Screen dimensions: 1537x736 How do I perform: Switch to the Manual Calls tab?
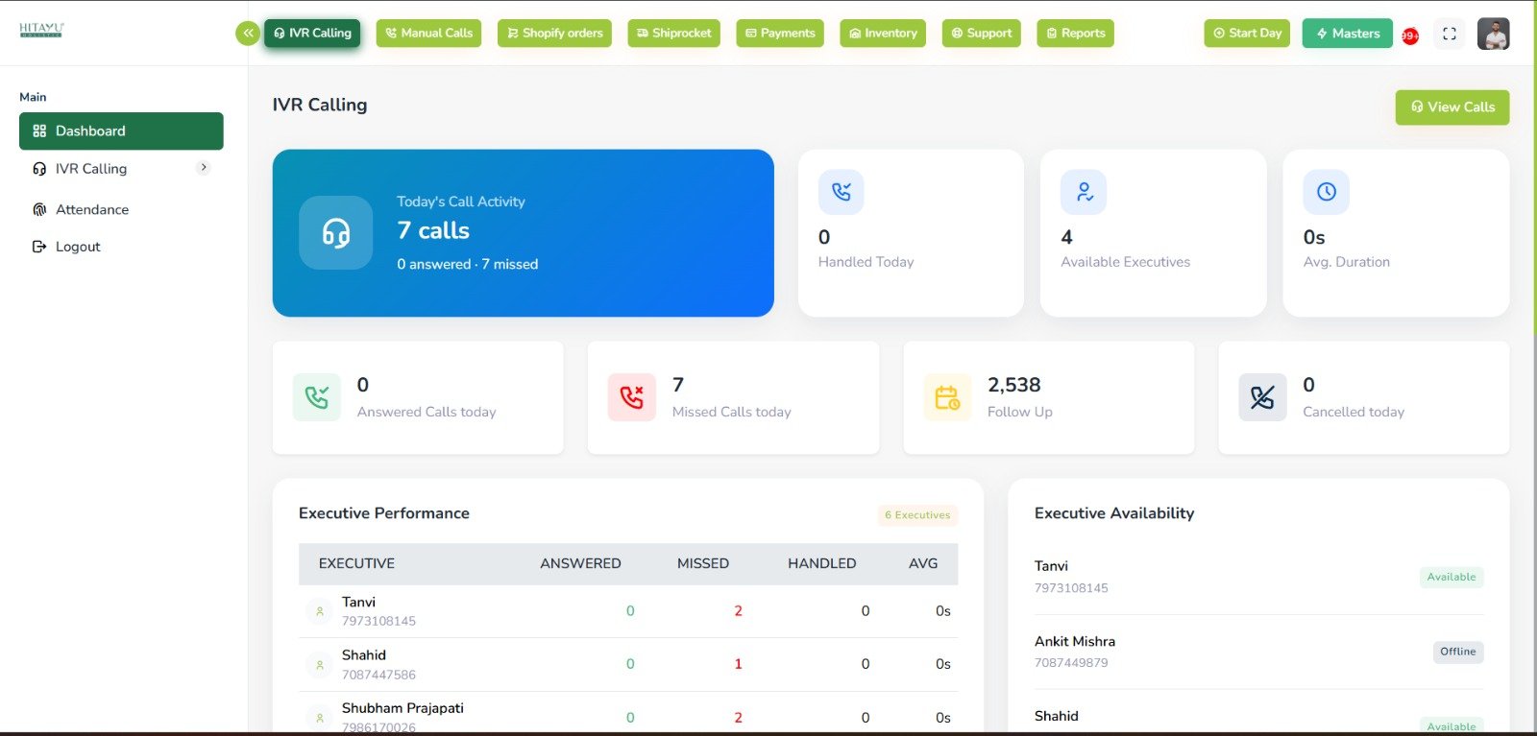tap(428, 33)
